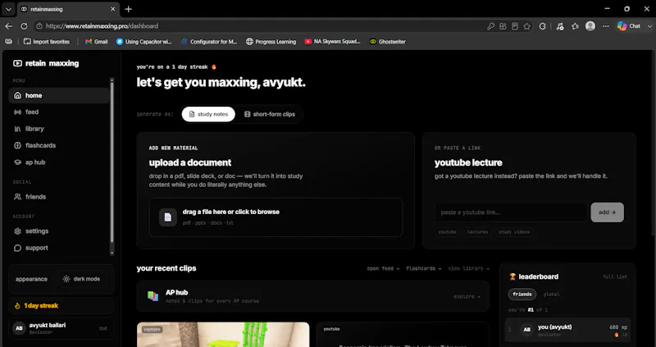Click the home house icon

point(17,95)
